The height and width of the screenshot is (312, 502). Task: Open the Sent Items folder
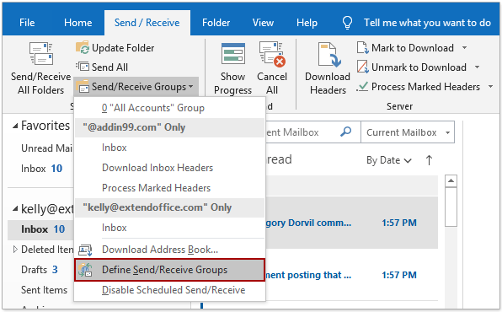pyautogui.click(x=44, y=290)
